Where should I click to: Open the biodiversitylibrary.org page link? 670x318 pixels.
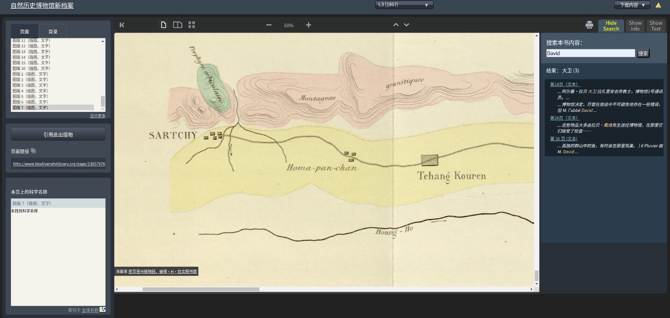click(x=58, y=164)
